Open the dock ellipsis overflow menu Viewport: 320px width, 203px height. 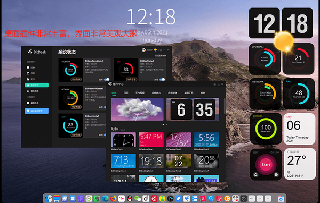coord(252,198)
